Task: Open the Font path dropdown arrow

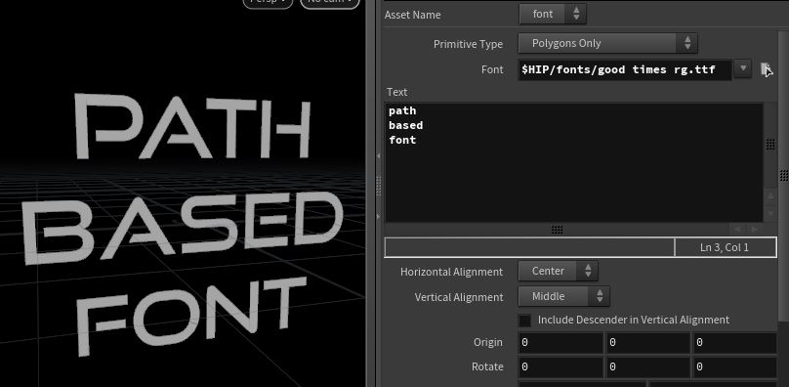Action: tap(743, 68)
